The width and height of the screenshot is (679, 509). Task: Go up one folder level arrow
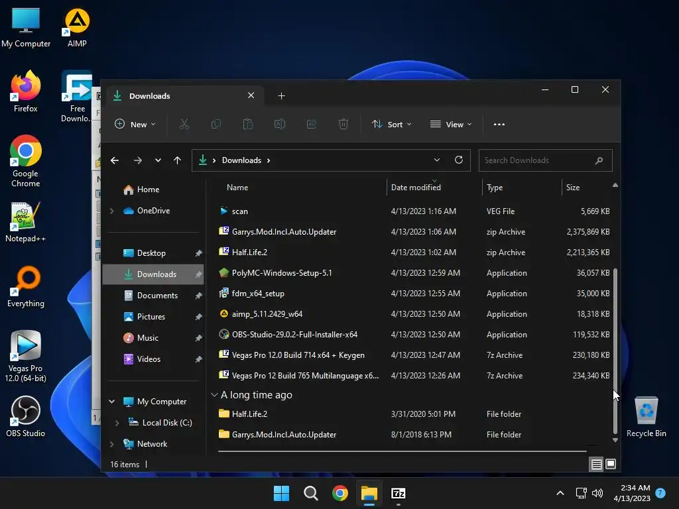click(177, 160)
